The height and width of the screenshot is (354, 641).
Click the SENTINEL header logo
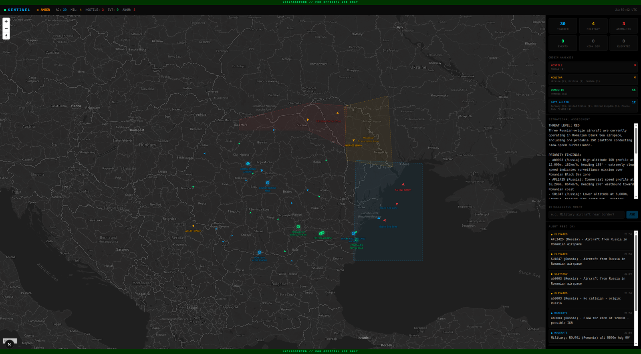[17, 10]
